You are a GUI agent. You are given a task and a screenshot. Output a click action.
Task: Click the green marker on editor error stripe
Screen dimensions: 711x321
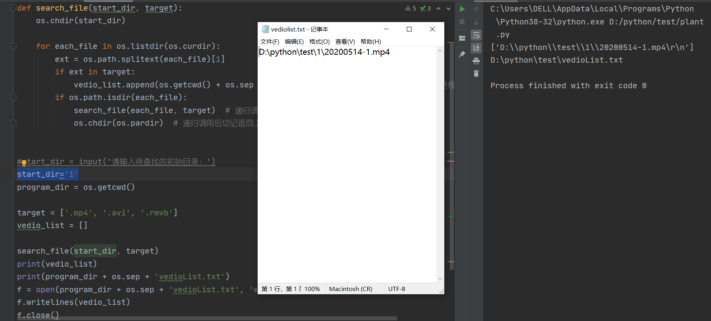[451, 216]
